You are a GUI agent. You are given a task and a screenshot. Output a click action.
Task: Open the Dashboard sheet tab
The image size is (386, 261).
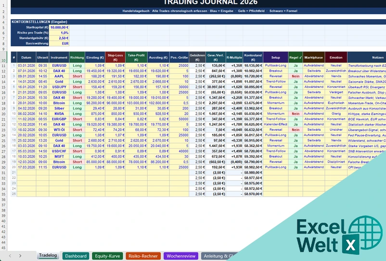tap(76, 256)
